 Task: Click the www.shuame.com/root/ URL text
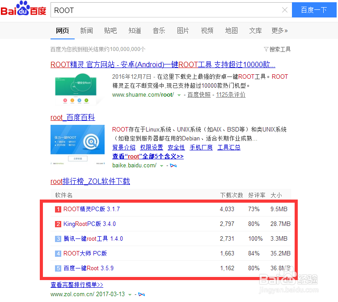pos(143,95)
